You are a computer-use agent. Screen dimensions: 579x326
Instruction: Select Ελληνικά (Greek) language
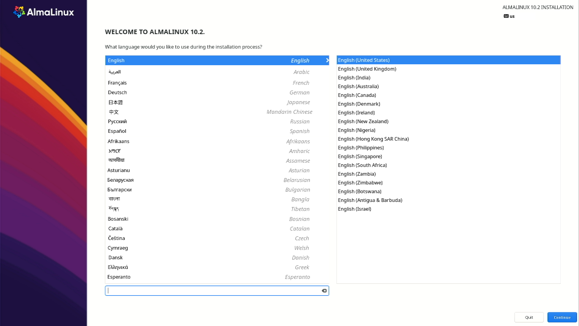click(217, 267)
